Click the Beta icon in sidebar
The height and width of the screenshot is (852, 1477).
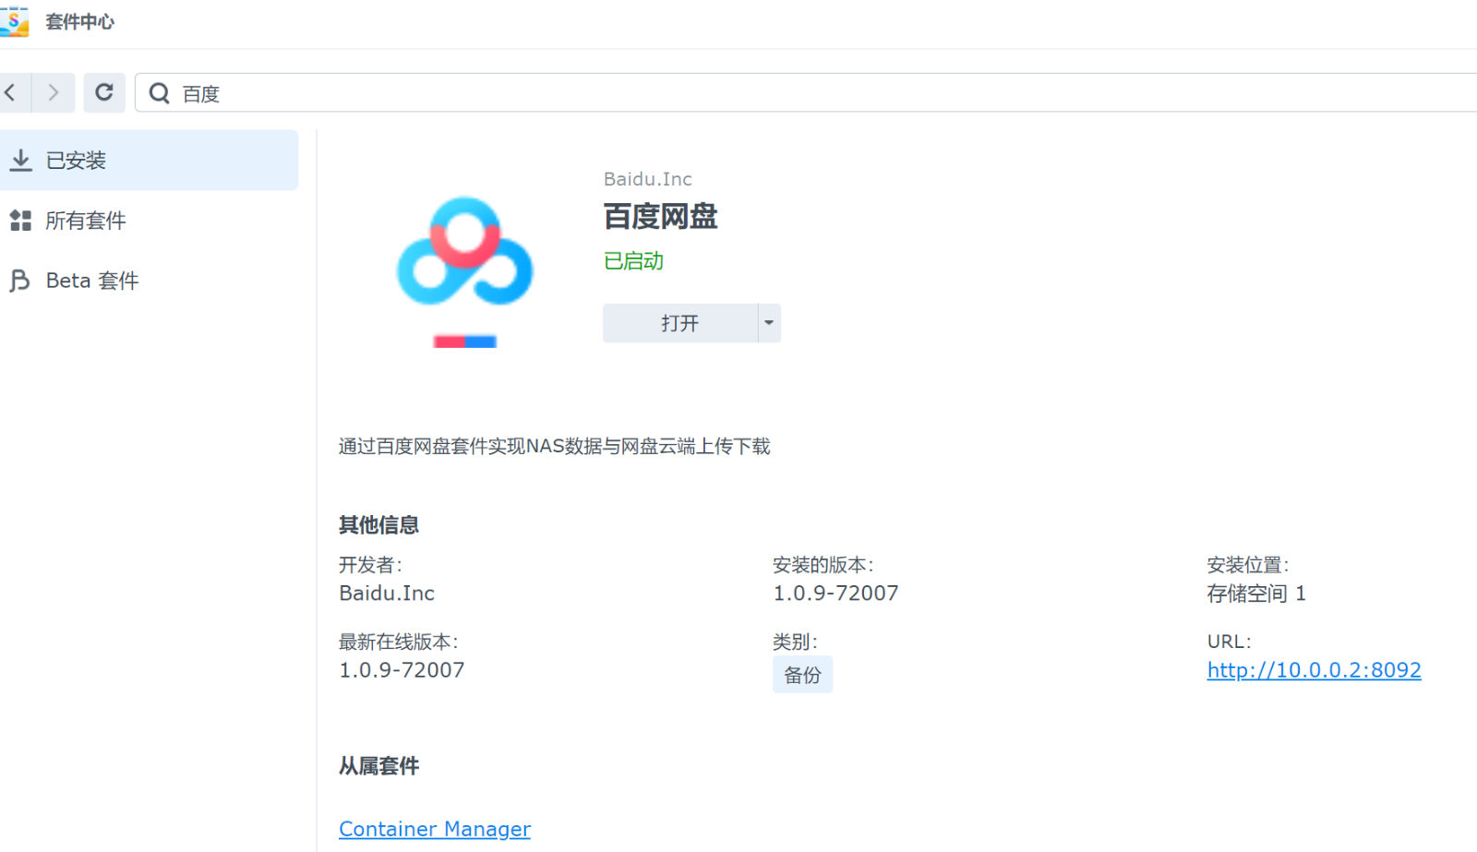(20, 281)
